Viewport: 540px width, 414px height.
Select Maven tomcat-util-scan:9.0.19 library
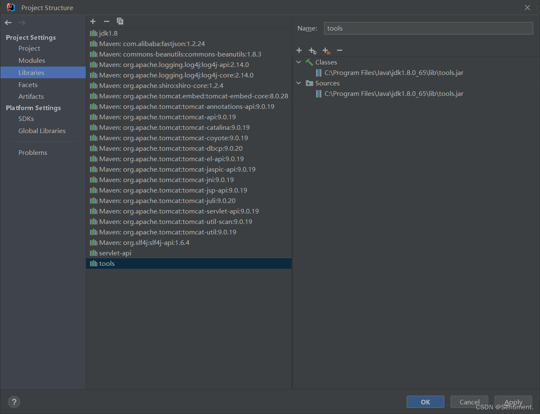tap(189, 221)
